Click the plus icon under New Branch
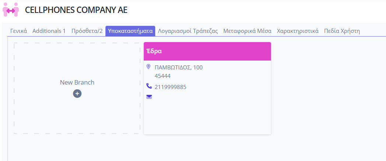This screenshot has width=386, height=161. tap(77, 94)
